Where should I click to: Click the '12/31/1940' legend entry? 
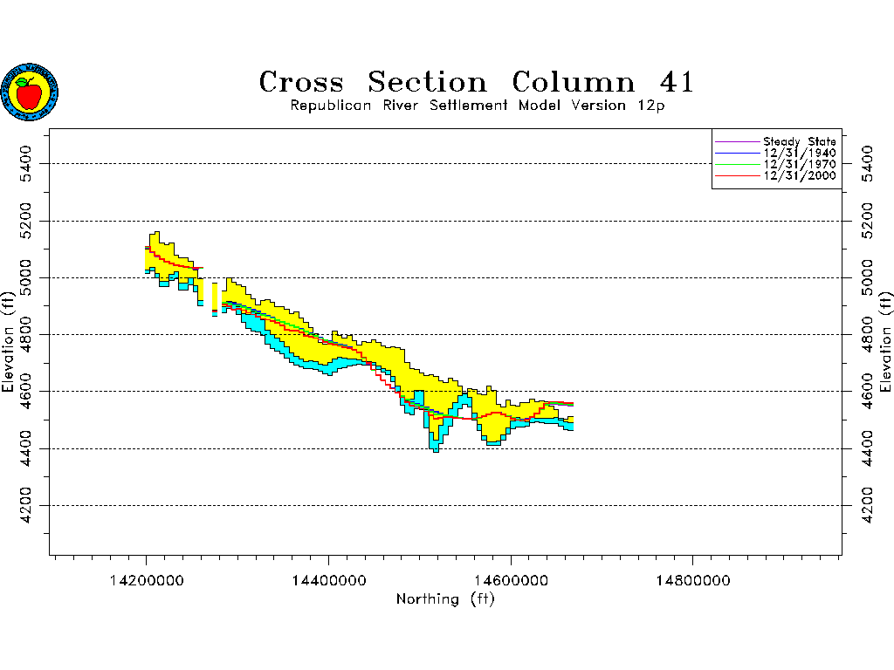pos(799,153)
